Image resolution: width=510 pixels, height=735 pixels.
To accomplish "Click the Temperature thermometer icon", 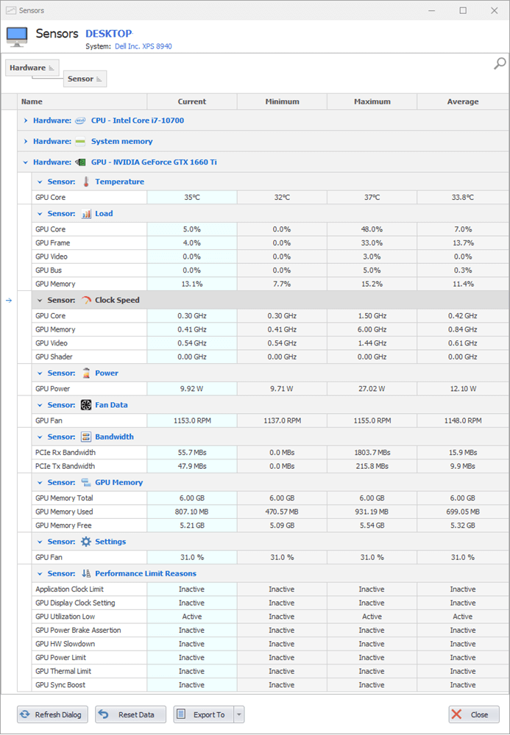I will pos(86,182).
